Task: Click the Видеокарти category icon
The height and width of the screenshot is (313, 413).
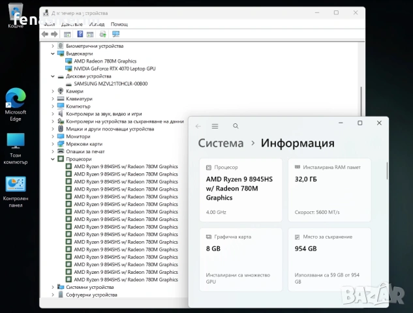Action: click(61, 53)
